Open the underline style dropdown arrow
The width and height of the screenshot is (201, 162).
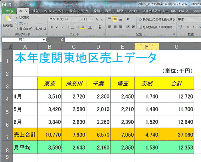tap(66, 27)
